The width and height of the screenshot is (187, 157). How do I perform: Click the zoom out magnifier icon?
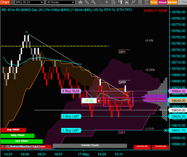[100, 2]
